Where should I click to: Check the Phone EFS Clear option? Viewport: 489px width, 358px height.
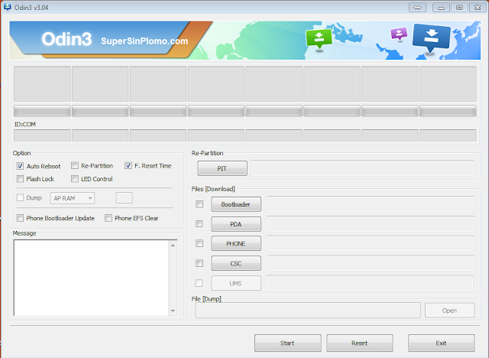pyautogui.click(x=108, y=218)
